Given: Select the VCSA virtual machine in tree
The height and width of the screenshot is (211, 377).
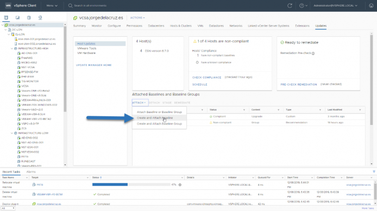Looking at the screenshot, I should (25, 86).
